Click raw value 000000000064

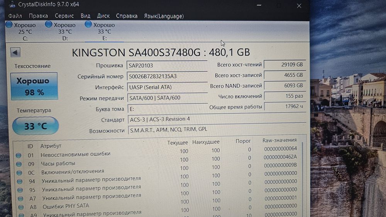click(x=280, y=149)
